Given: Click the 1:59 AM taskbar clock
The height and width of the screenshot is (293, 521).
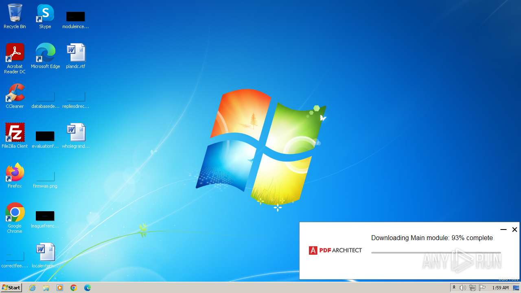Looking at the screenshot, I should 500,288.
